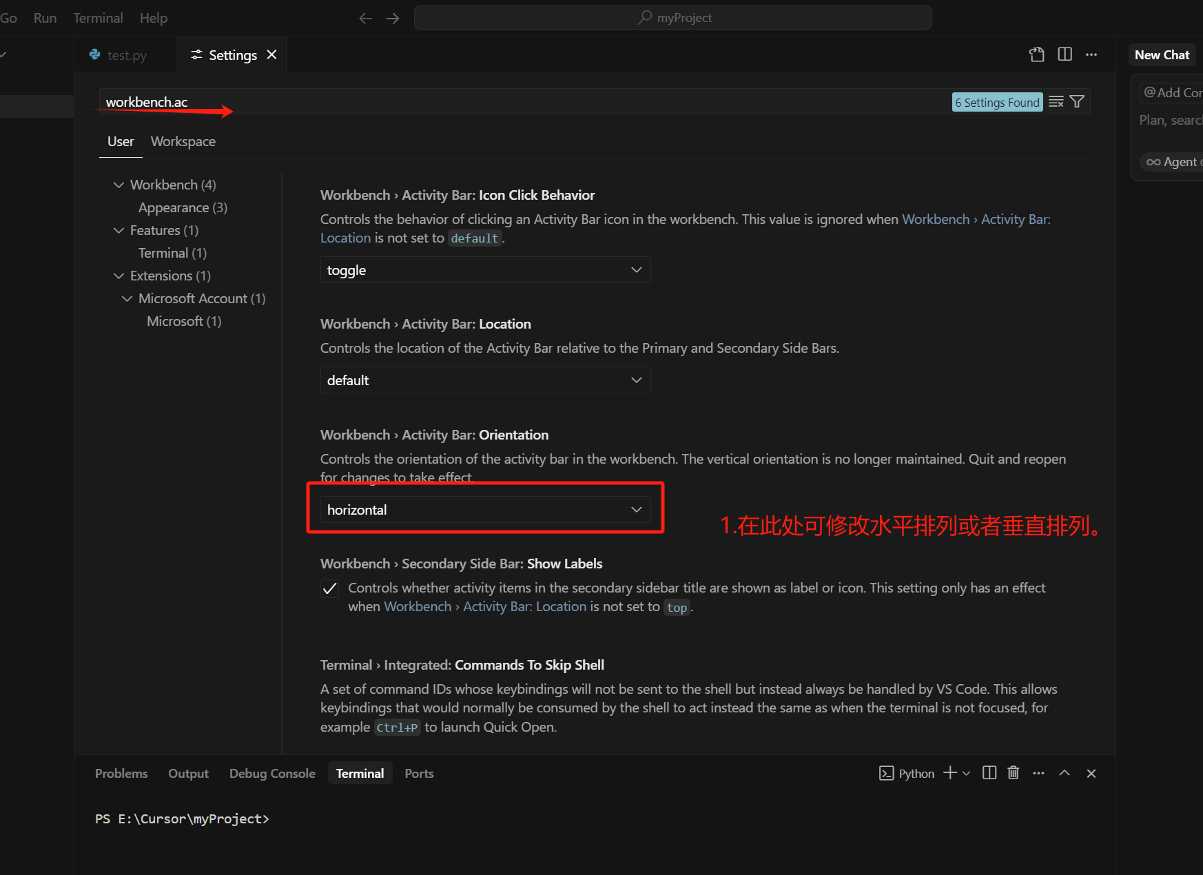Open the Settings JSON editor icon
This screenshot has height=875, width=1203.
(x=1036, y=54)
